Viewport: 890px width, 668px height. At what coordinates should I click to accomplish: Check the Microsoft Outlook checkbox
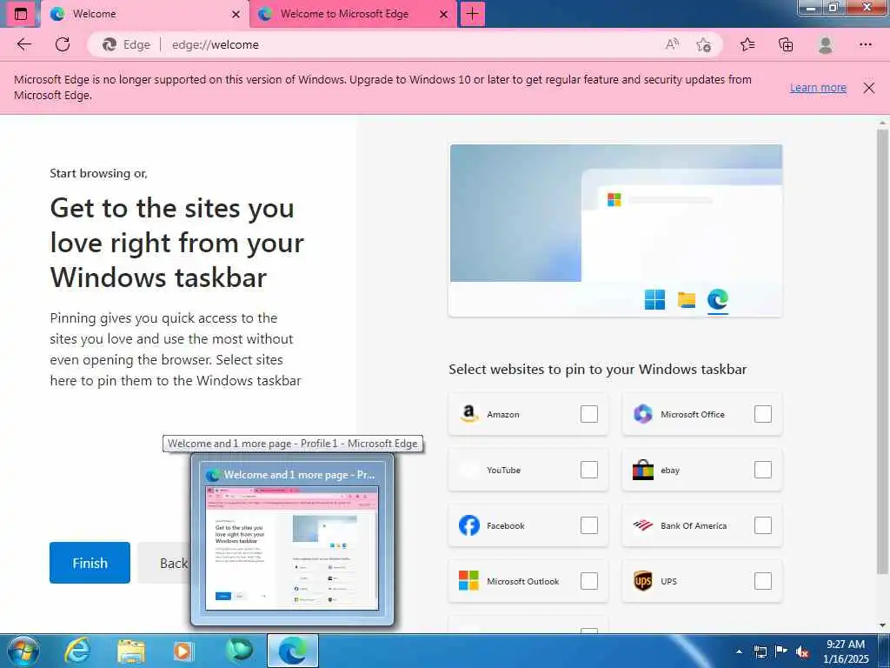(x=589, y=581)
